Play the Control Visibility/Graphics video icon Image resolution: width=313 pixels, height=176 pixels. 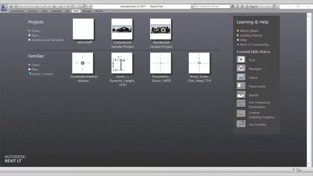point(241,114)
